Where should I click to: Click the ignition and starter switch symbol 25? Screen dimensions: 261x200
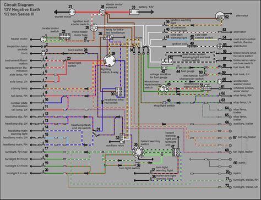(x=94, y=28)
